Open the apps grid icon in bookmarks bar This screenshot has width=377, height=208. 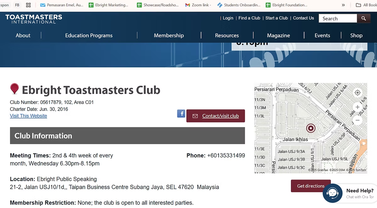pyautogui.click(x=28, y=5)
